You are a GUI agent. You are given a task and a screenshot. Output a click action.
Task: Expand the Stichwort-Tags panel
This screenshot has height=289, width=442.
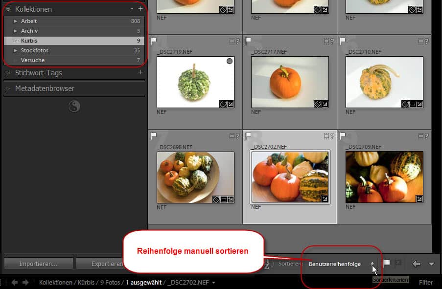(x=8, y=73)
